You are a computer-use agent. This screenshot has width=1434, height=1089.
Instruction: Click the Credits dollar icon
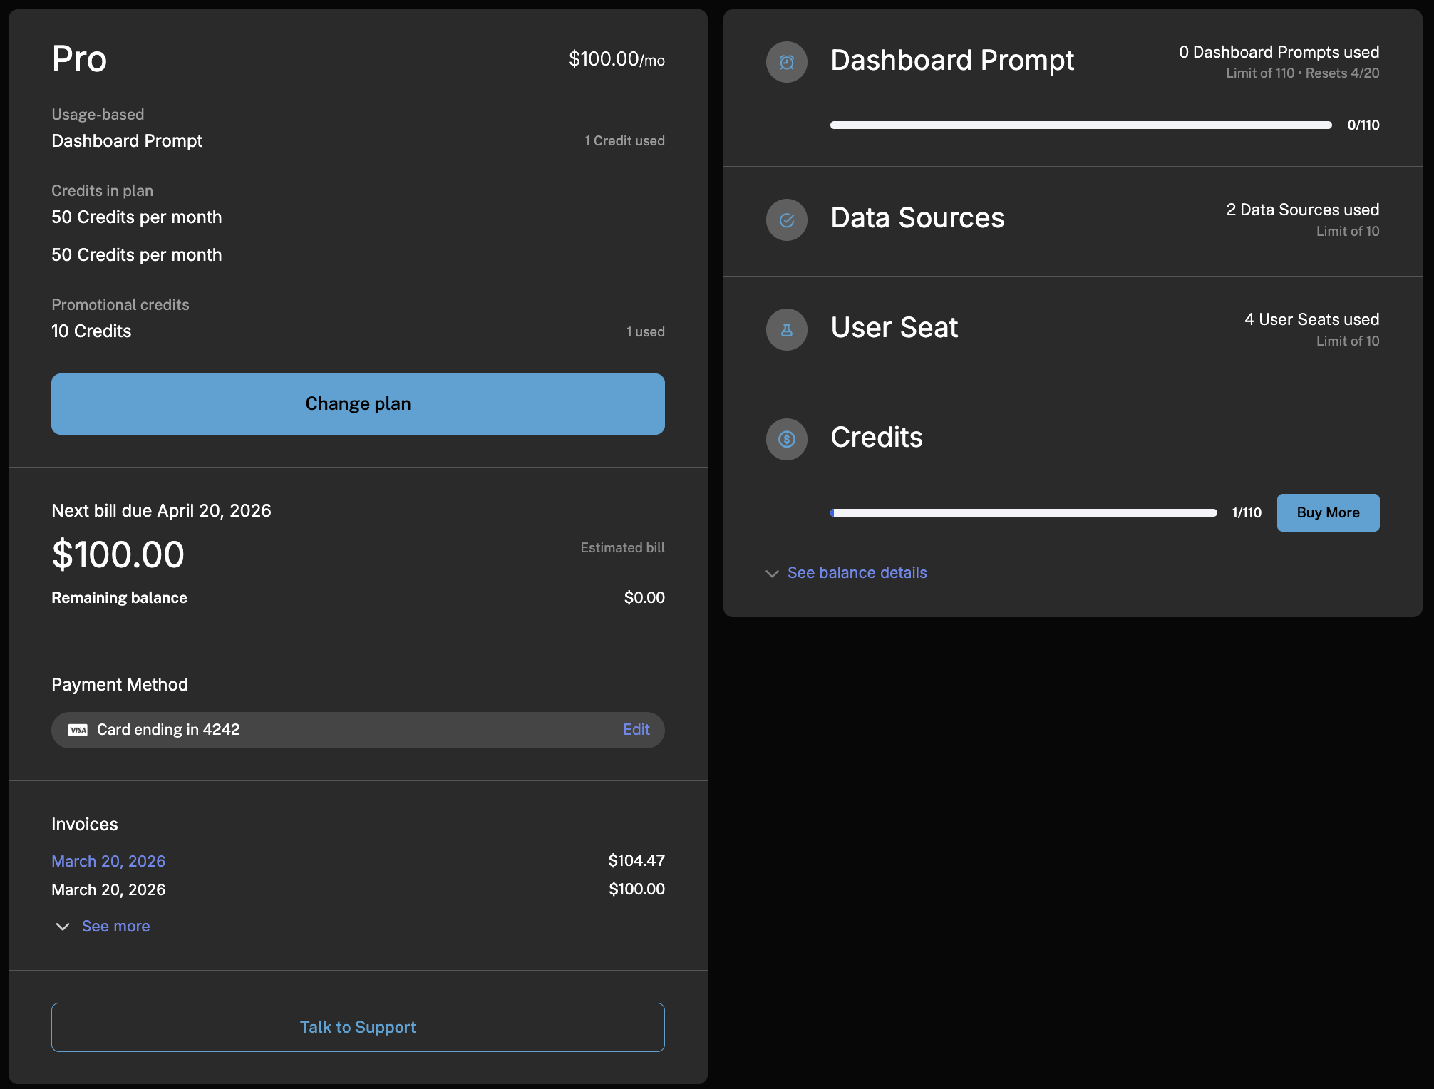tap(786, 439)
